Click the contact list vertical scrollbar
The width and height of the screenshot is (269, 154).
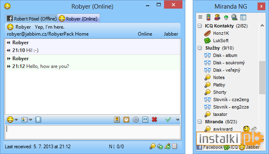262,77
